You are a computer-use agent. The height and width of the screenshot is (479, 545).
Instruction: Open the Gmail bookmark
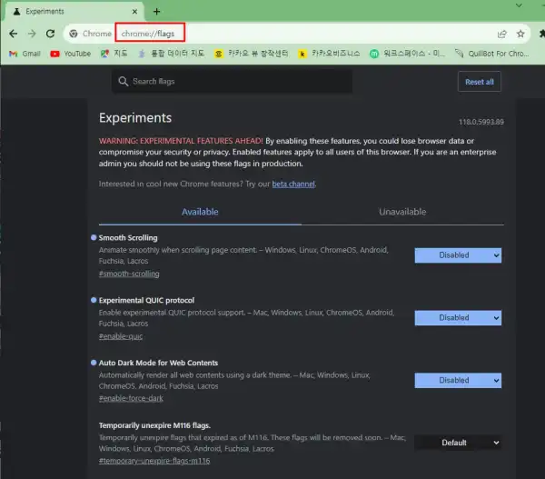pyautogui.click(x=25, y=54)
